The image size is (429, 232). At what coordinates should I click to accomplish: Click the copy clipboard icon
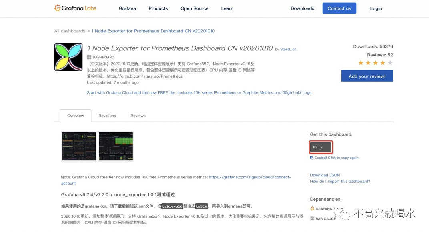click(x=311, y=158)
